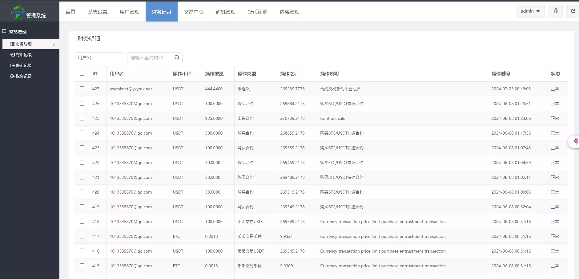The height and width of the screenshot is (279, 579).
Task: Open the admin user dropdown
Action: 530,11
